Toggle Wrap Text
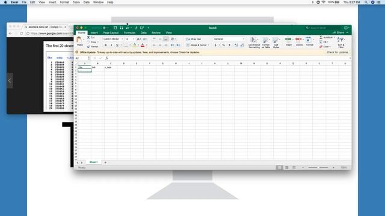Image resolution: width=385 pixels, height=216 pixels. pyautogui.click(x=194, y=39)
